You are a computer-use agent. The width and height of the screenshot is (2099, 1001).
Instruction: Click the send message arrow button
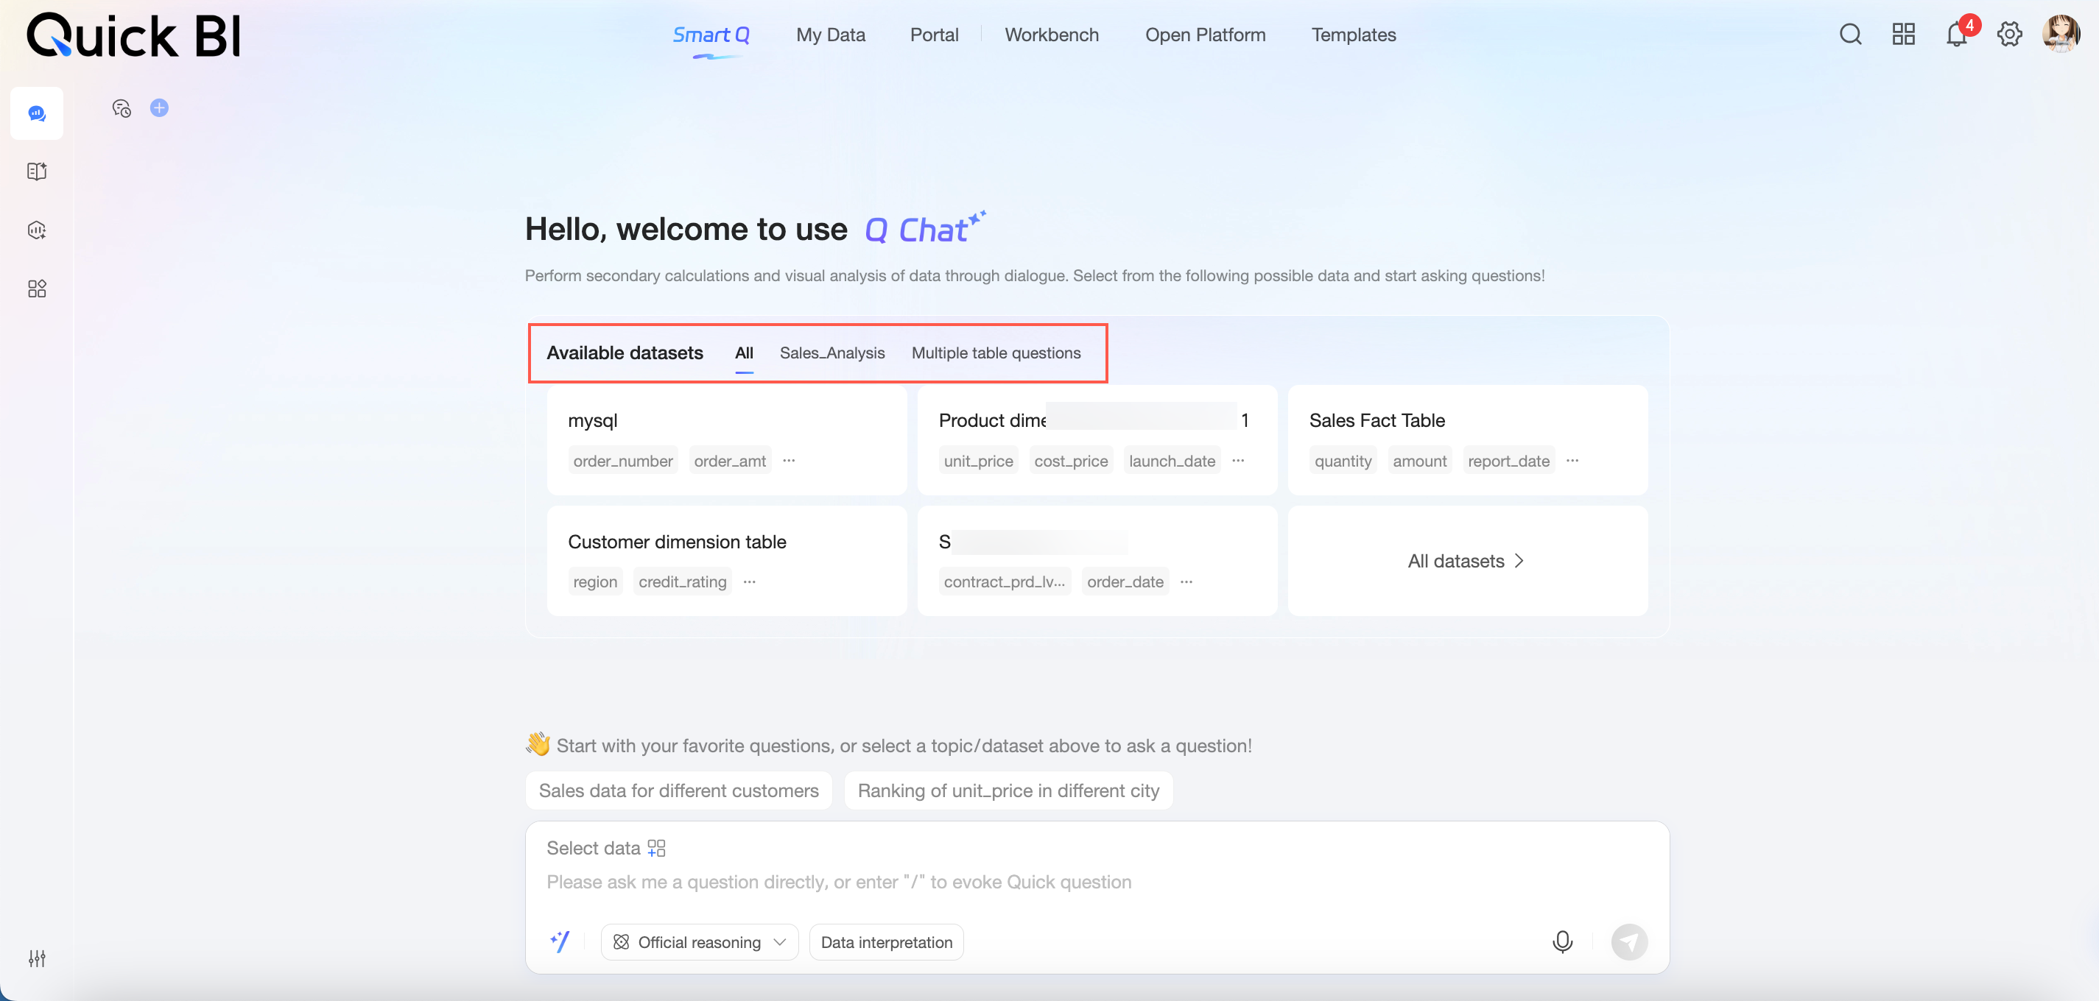click(x=1628, y=942)
